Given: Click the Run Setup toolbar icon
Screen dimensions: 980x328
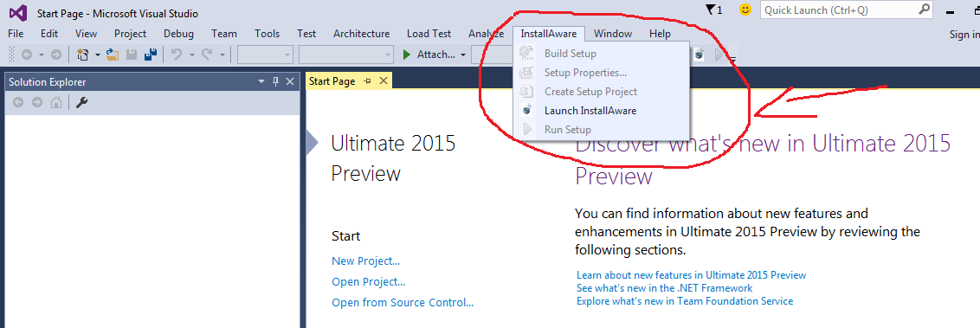Looking at the screenshot, I should tap(719, 55).
